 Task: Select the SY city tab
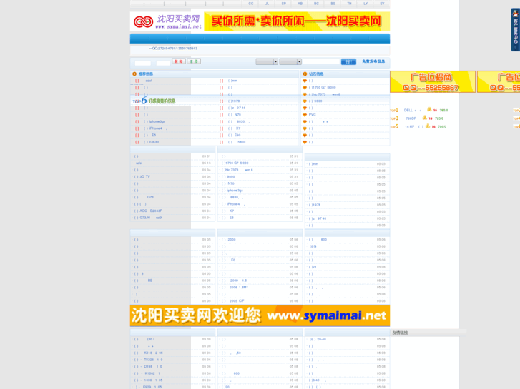coord(382,4)
